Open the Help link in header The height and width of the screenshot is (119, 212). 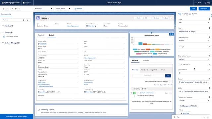point(207,3)
